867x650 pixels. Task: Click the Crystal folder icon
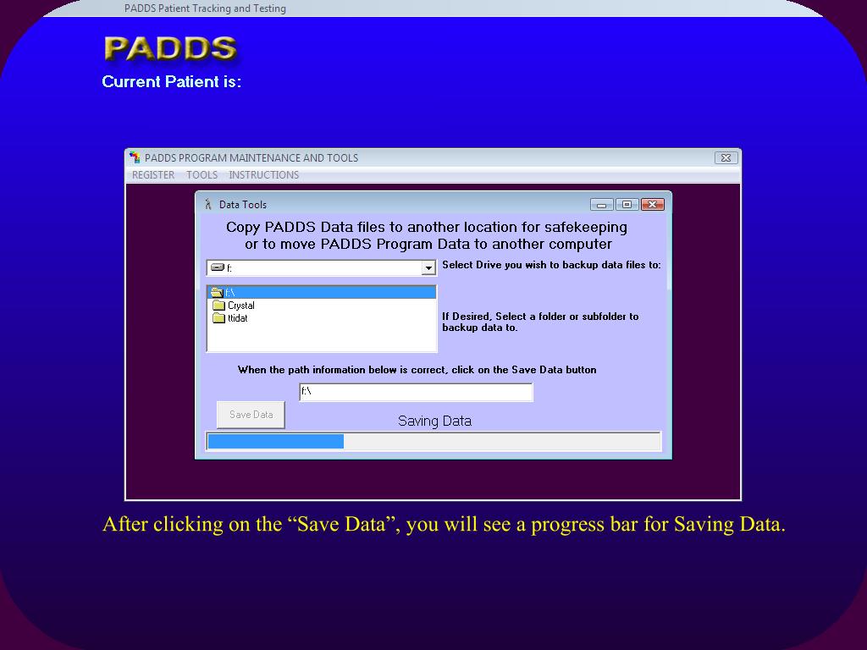coord(219,305)
